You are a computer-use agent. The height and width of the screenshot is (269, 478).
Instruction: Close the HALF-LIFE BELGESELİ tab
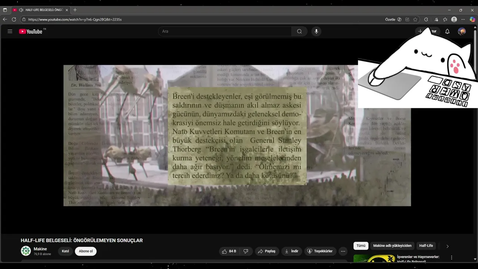[x=67, y=10]
